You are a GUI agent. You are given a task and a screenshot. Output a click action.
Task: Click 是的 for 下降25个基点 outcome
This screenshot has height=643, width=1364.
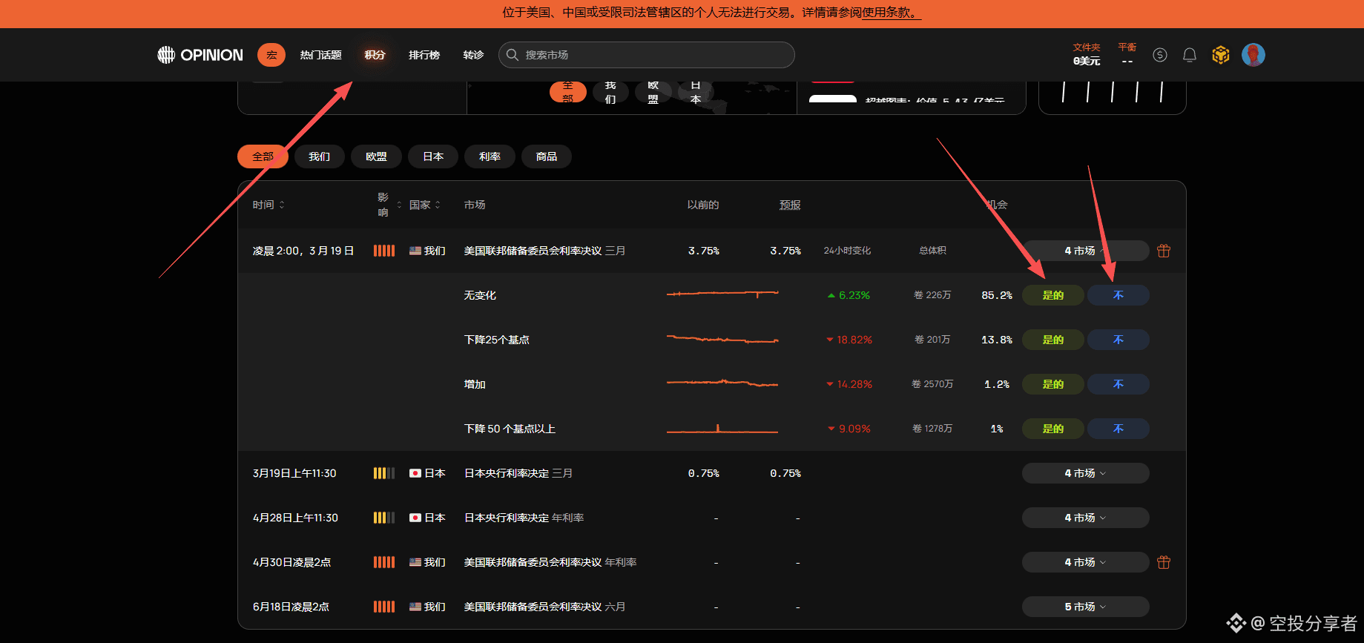coord(1053,340)
